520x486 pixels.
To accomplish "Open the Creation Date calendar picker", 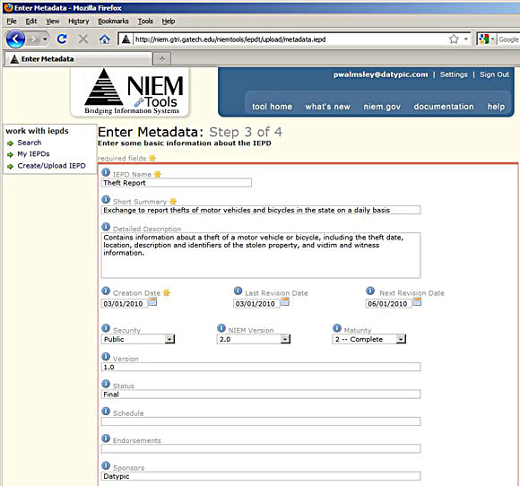I will click(x=152, y=301).
